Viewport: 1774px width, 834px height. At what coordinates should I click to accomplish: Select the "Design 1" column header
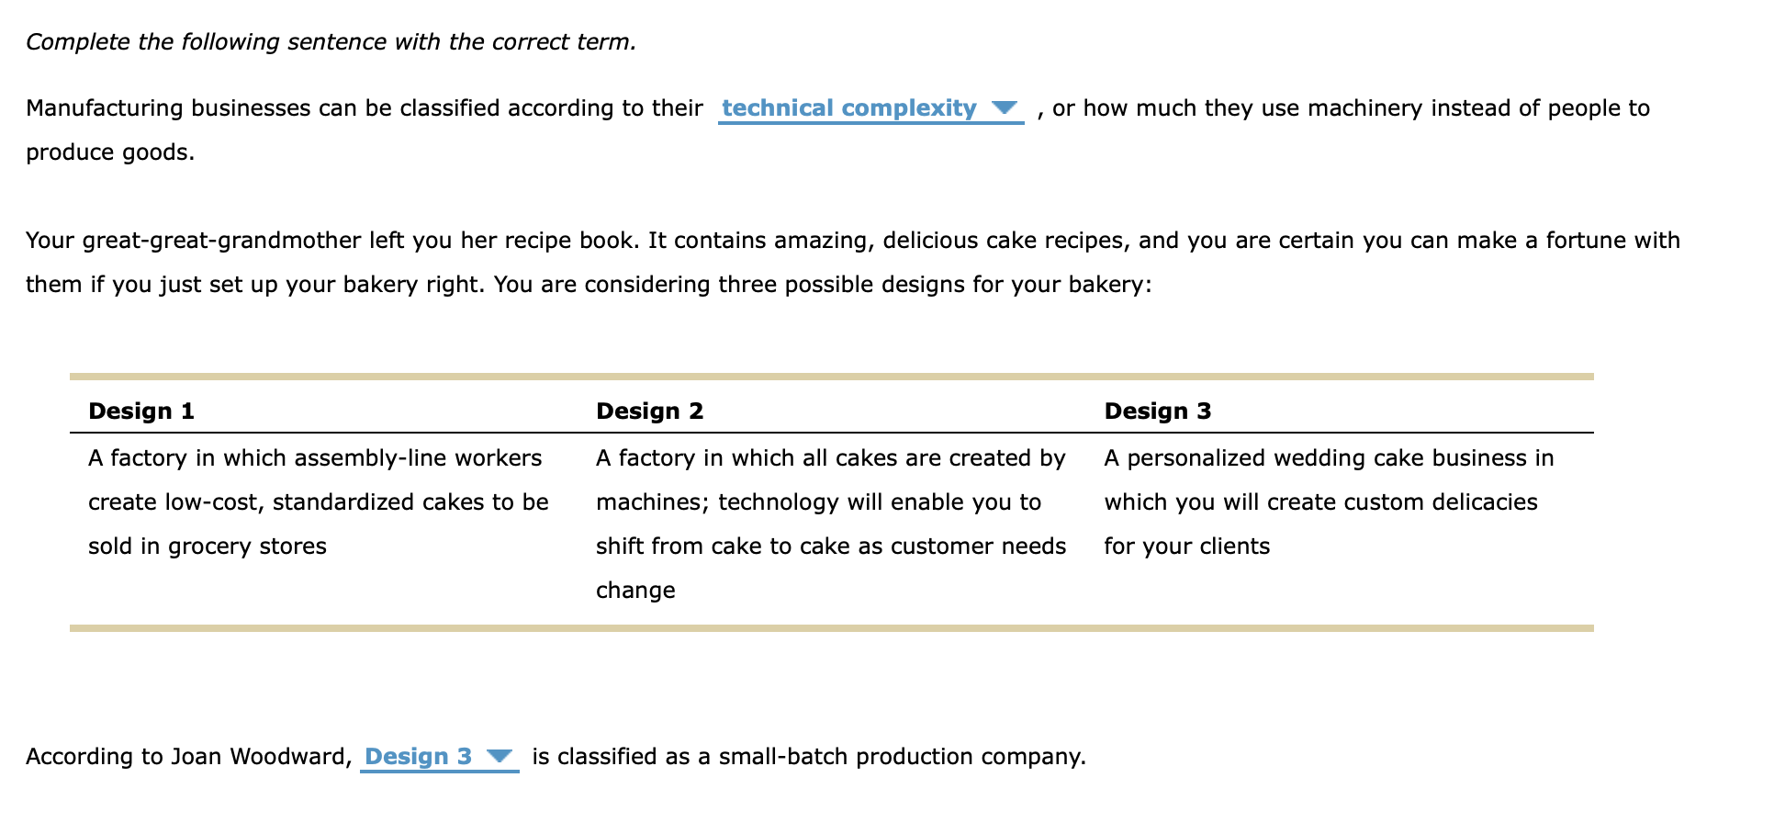pos(141,411)
